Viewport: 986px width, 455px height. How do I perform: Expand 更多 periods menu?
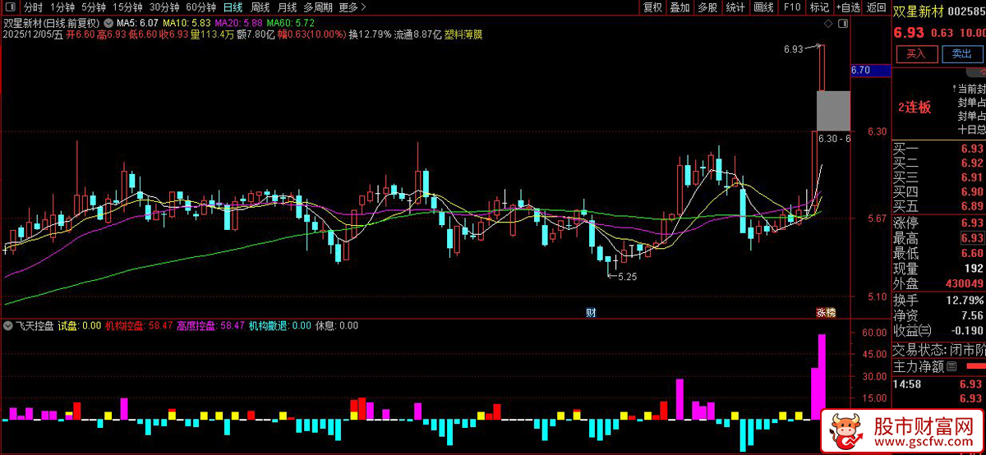tap(352, 7)
